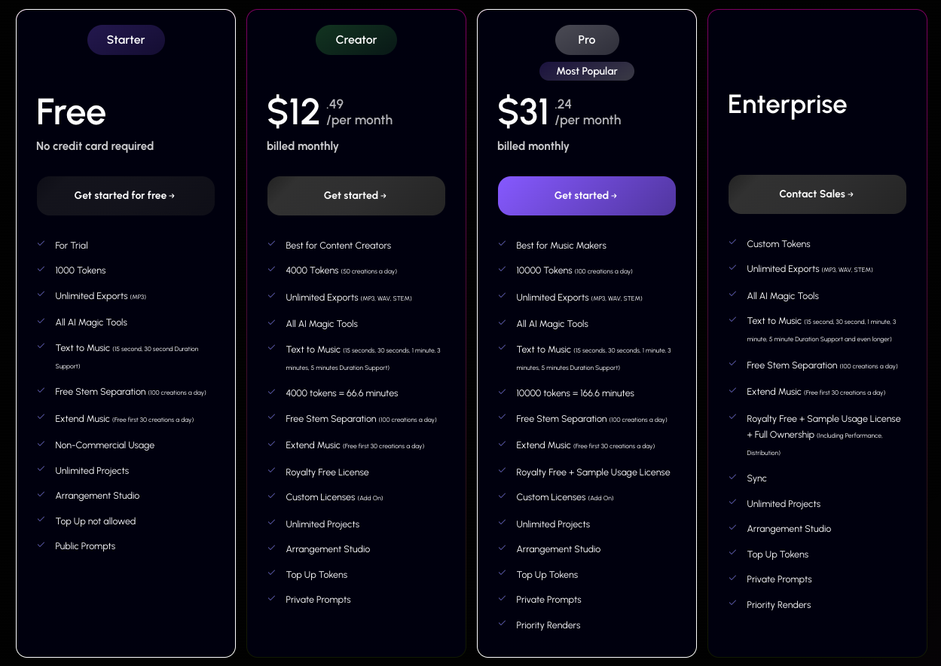Click the checkmark beside "Custom Tokens"
The height and width of the screenshot is (666, 941).
[732, 243]
